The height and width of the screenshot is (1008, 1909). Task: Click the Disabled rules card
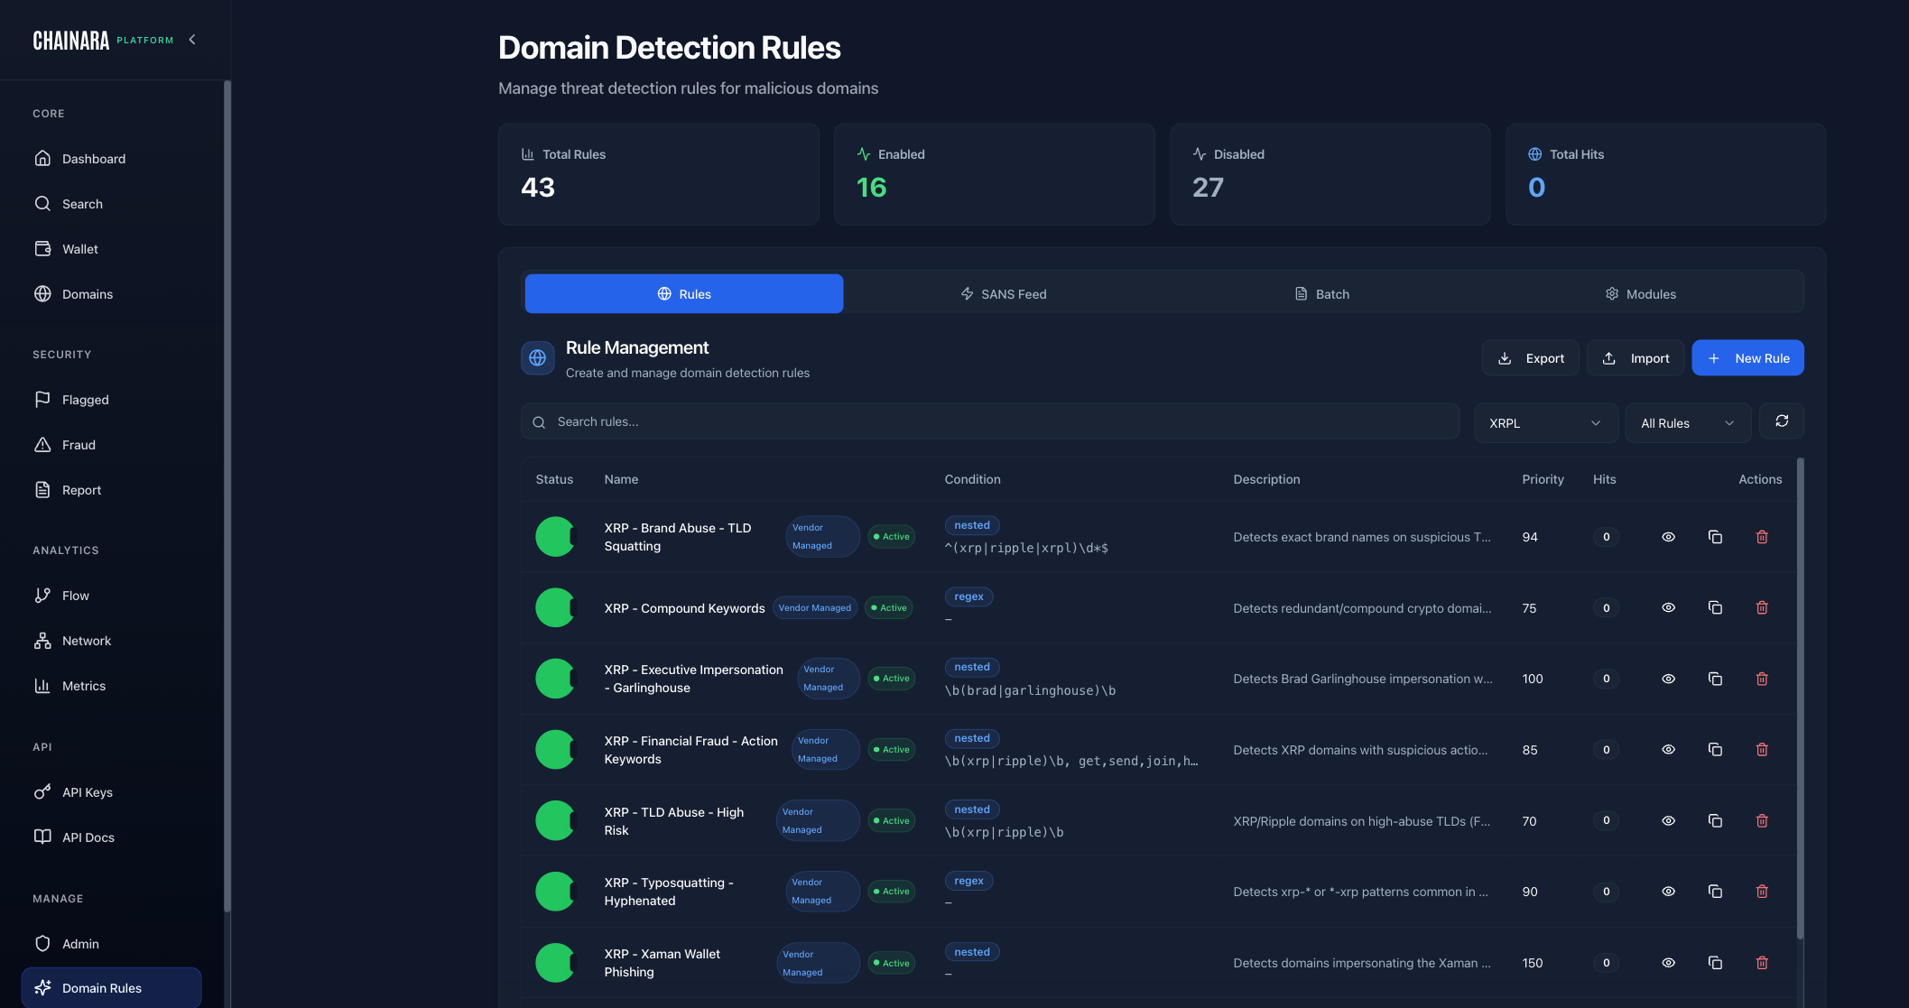(x=1330, y=174)
